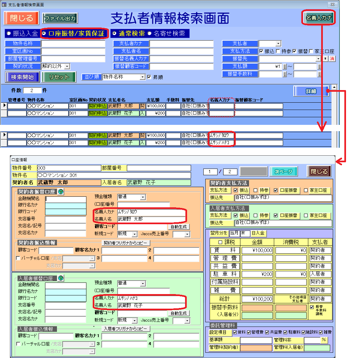Open calculator icon for 振替手数料 minimum

(x=285, y=74)
